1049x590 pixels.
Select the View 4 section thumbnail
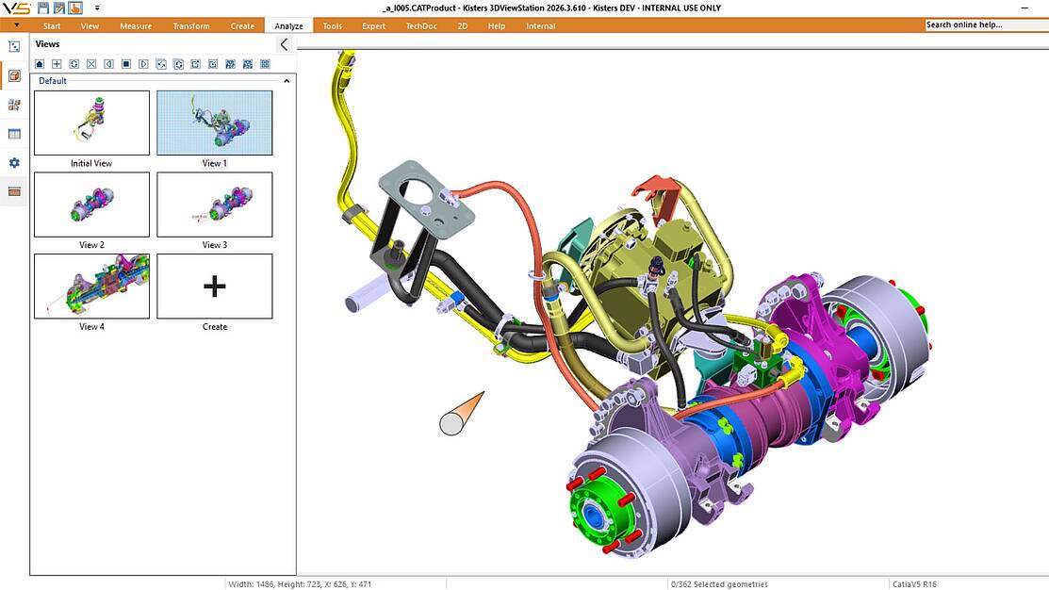point(91,287)
